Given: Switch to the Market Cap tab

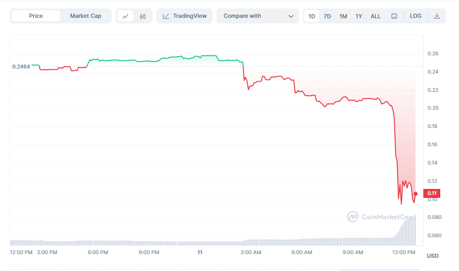Looking at the screenshot, I should [85, 16].
